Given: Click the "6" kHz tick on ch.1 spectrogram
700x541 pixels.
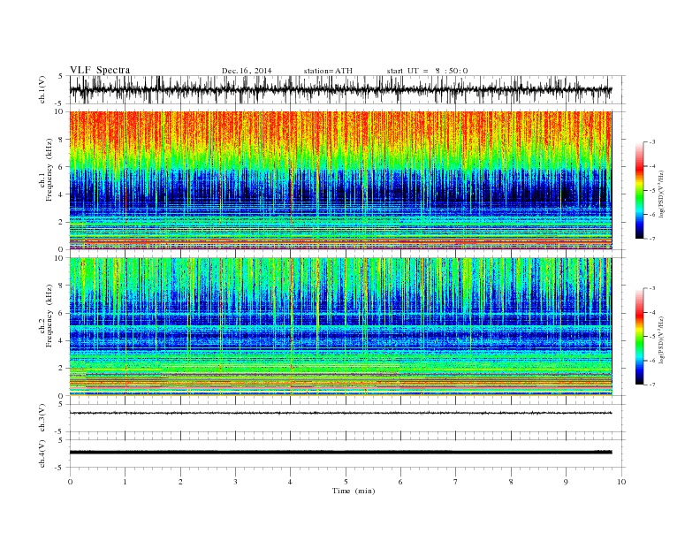Looking at the screenshot, I should [x=62, y=167].
